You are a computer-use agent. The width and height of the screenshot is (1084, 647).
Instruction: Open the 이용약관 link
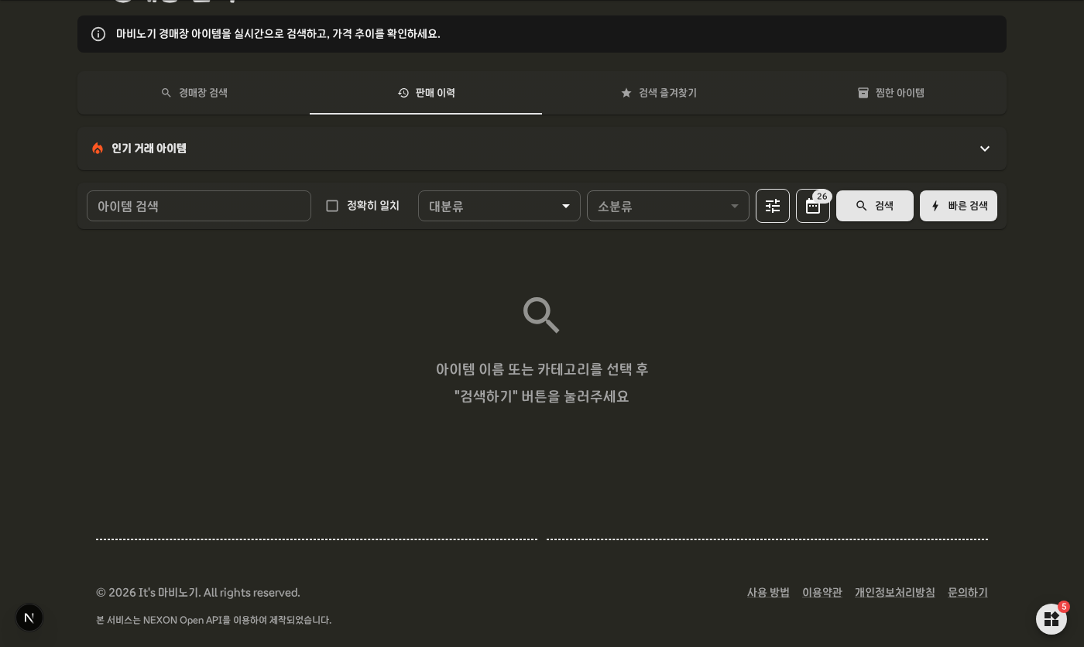(x=822, y=592)
